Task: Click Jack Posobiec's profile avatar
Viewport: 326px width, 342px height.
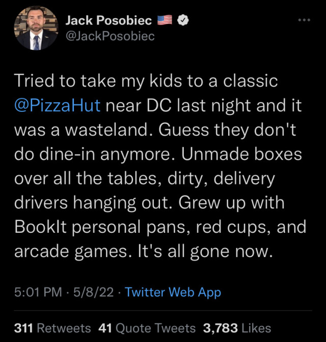Action: pos(36,28)
